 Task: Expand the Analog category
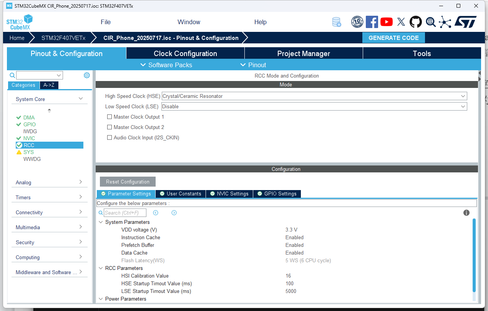coord(81,182)
